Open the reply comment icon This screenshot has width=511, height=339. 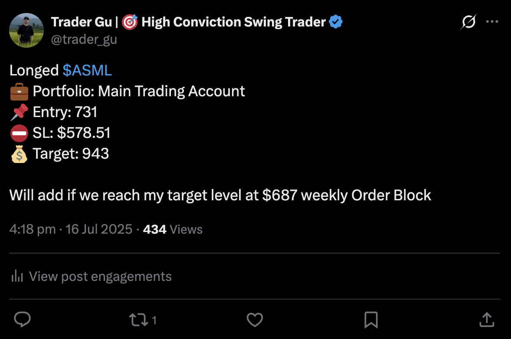22,319
